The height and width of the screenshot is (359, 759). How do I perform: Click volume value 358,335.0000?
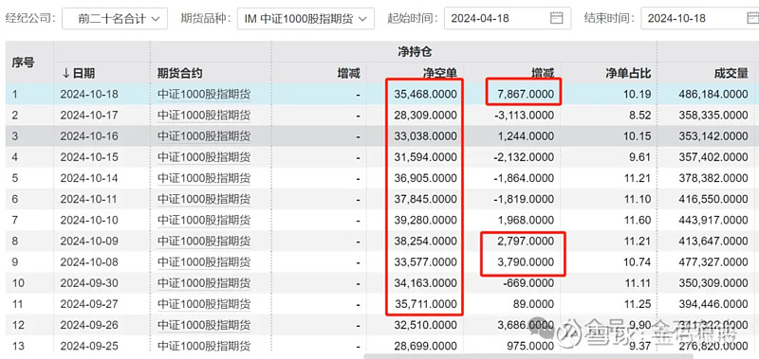[x=713, y=115]
